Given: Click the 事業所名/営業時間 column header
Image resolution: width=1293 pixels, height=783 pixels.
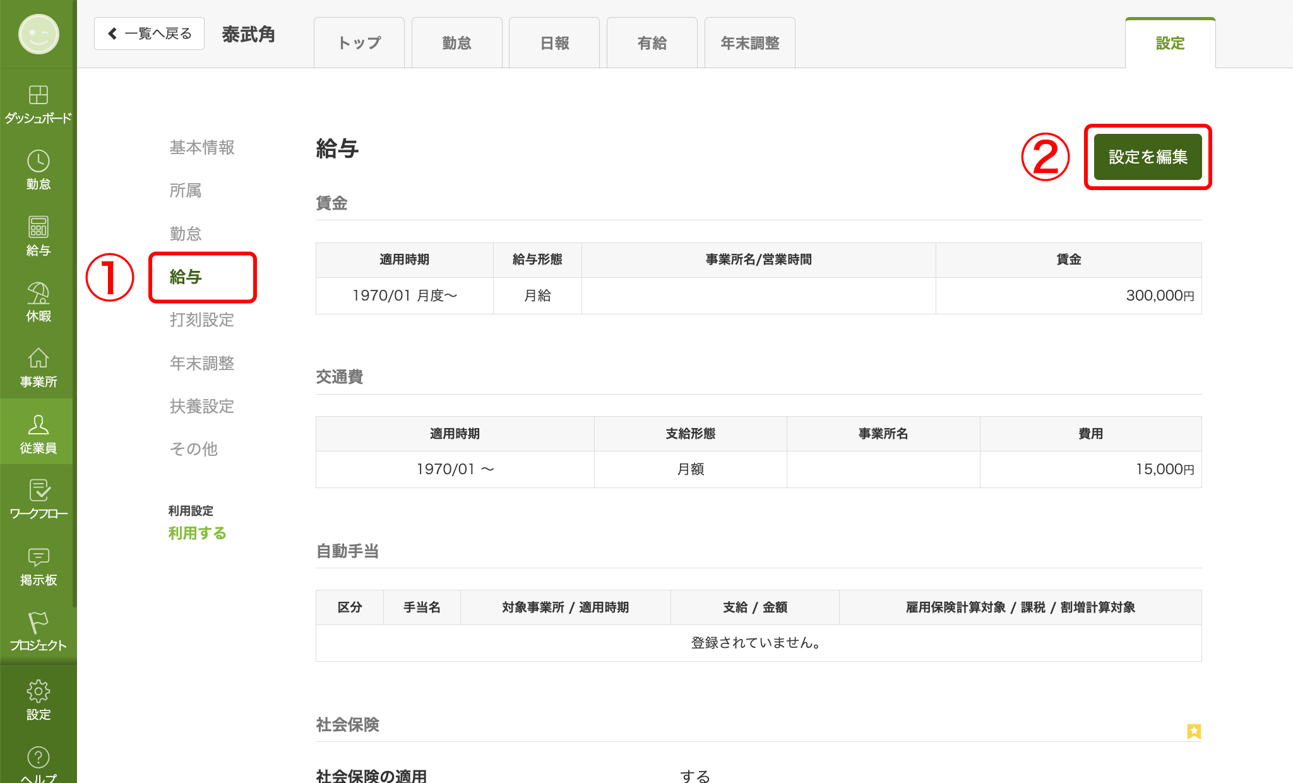Looking at the screenshot, I should tap(759, 260).
